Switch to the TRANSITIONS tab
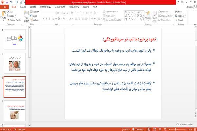This screenshot has height=131, width=197. (45, 7)
